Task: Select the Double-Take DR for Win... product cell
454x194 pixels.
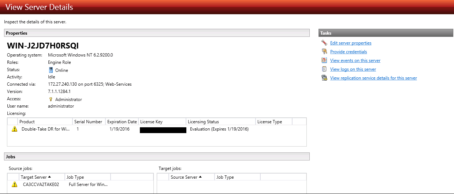Action: pyautogui.click(x=46, y=129)
